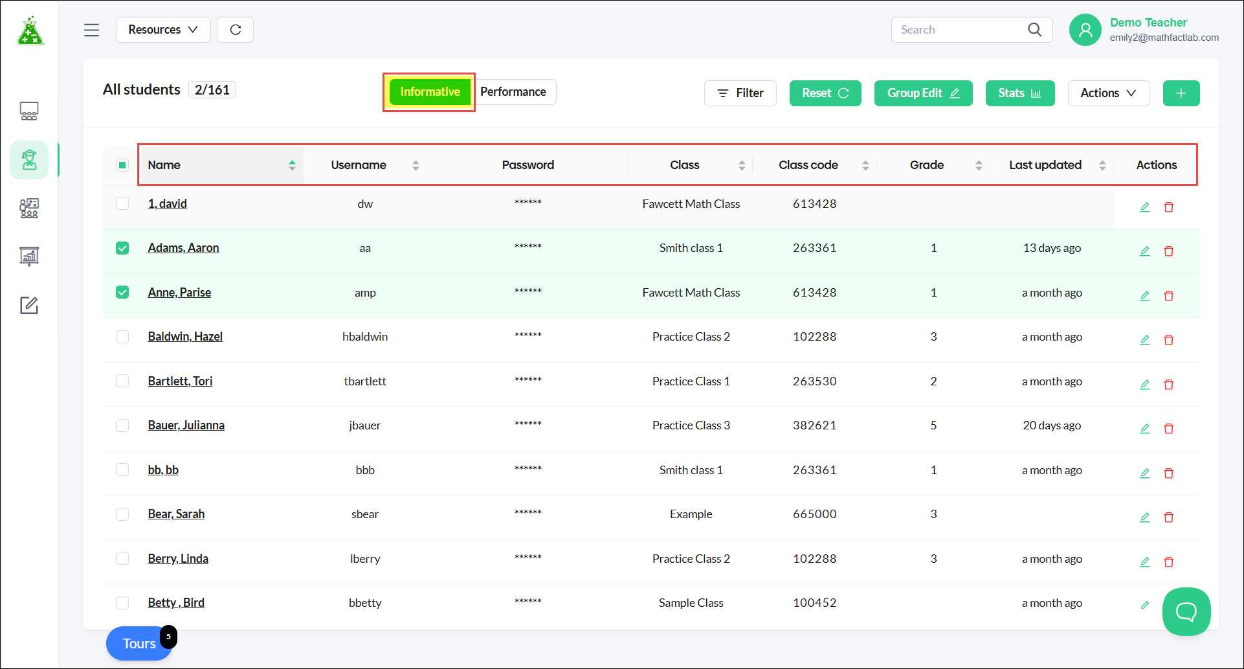The image size is (1244, 669).
Task: Open the Actions dropdown menu
Action: point(1108,93)
